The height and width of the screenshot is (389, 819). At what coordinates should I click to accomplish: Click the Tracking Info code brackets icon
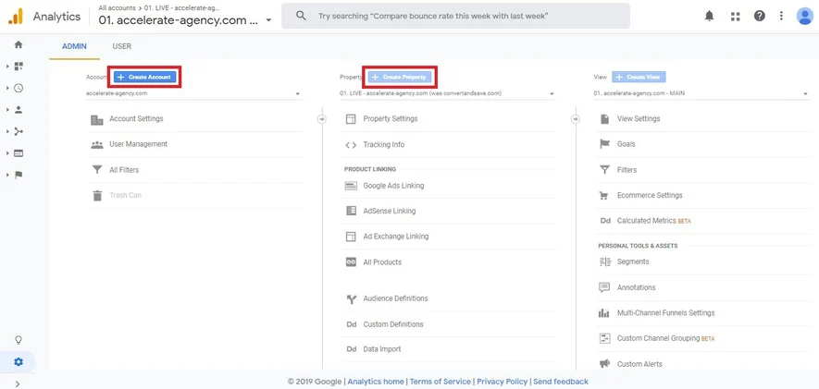[351, 145]
